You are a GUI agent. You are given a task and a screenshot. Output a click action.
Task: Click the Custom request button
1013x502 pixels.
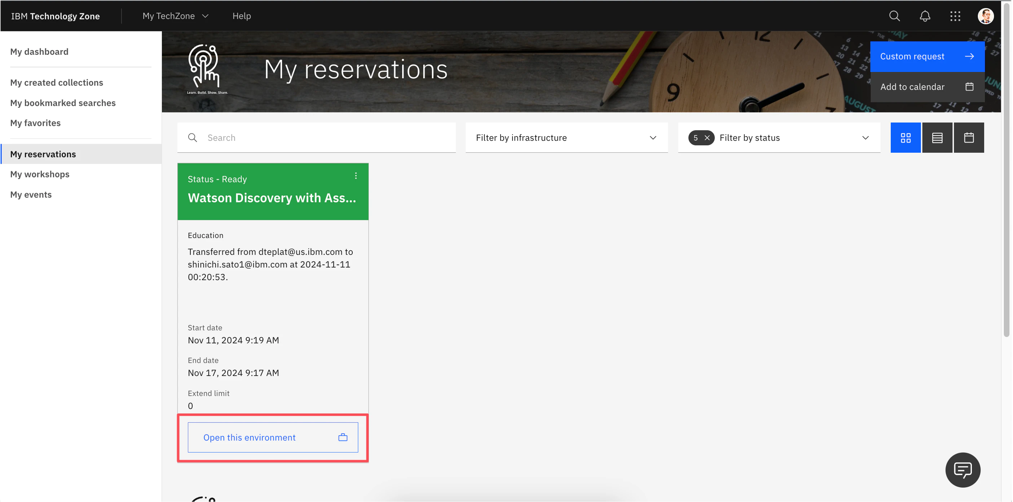[927, 57]
